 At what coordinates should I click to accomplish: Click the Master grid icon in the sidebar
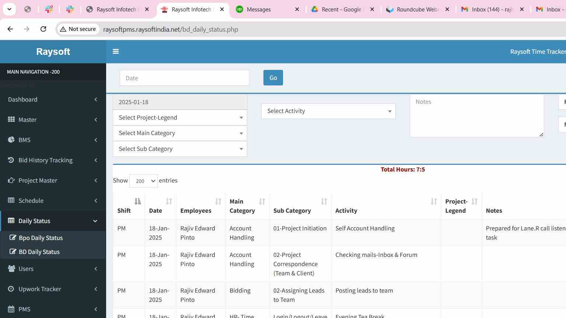[x=11, y=119]
